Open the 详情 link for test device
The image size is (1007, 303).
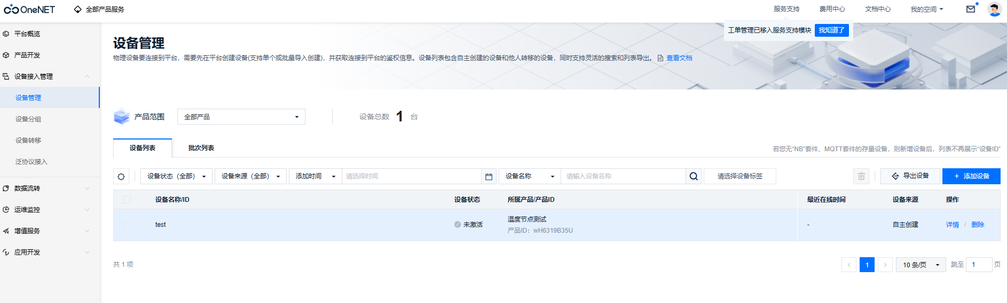952,225
